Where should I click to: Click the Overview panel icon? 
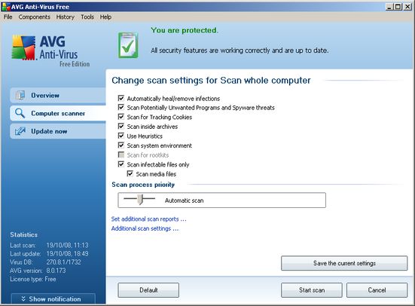point(20,95)
